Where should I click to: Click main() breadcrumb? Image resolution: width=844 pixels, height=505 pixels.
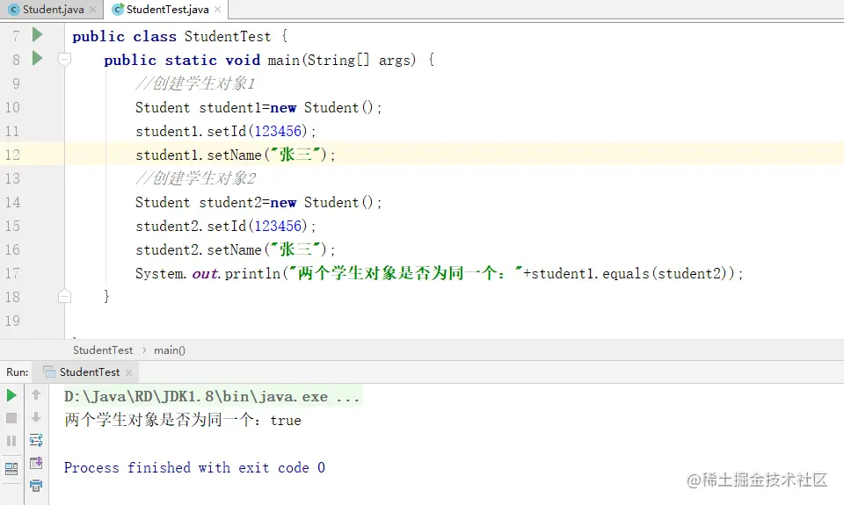pos(170,350)
